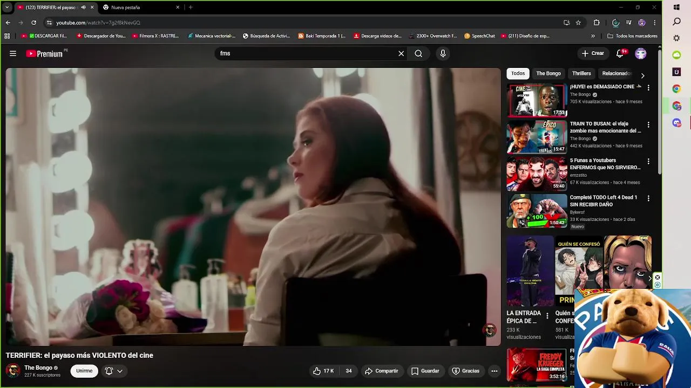Click the magnifier search button
This screenshot has width=691, height=388.
418,53
